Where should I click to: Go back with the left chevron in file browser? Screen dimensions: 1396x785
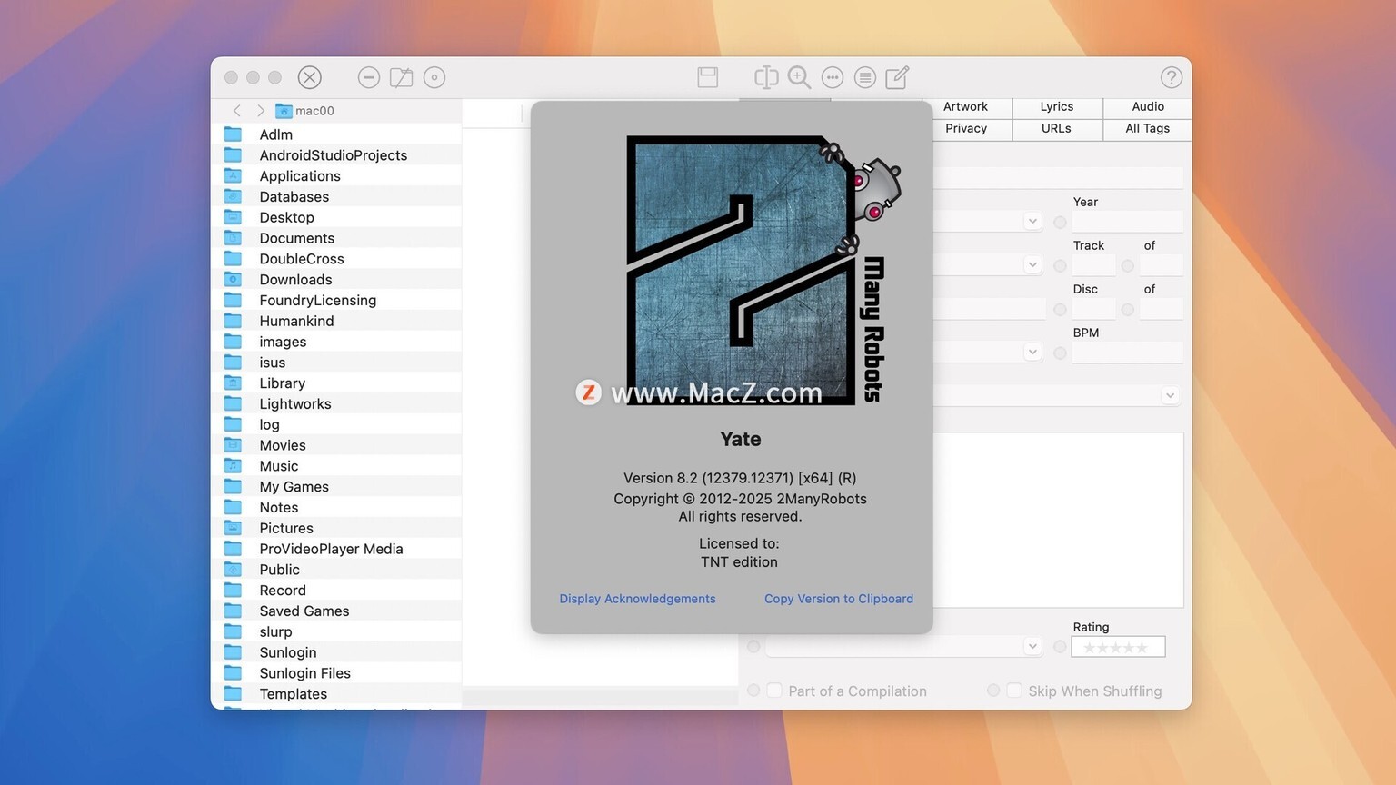[x=236, y=111]
